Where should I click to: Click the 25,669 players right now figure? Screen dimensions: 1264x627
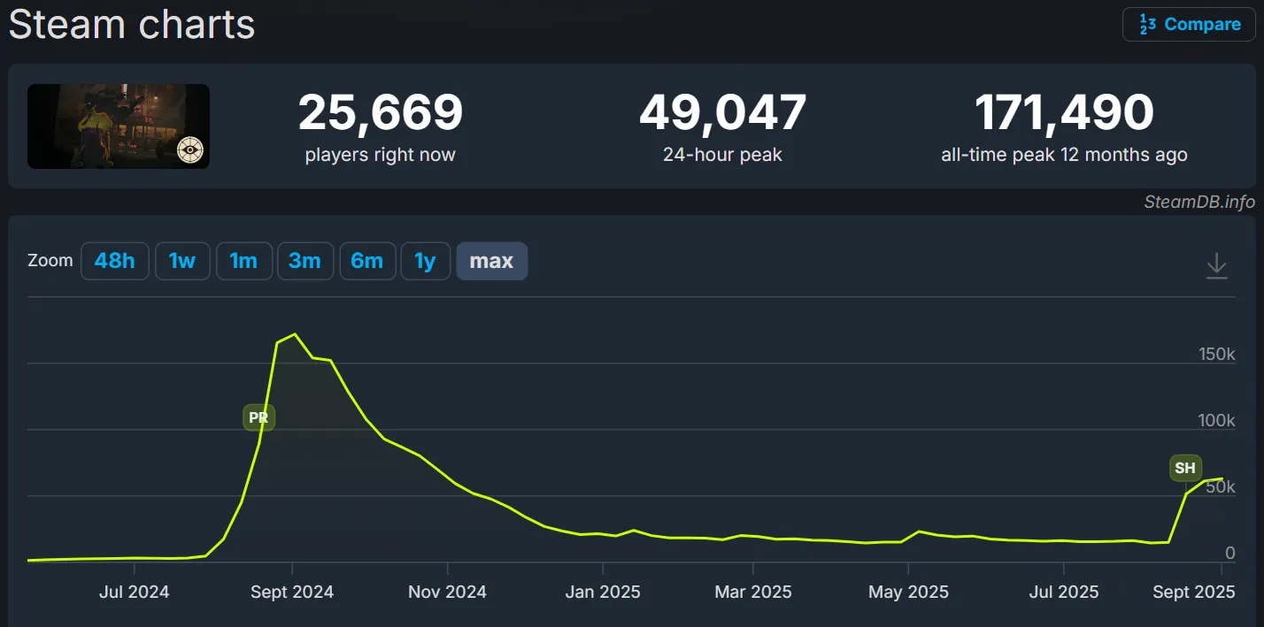[x=380, y=113]
